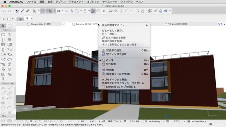Open the 躯体モデル partial display dropdown

tap(114, 121)
